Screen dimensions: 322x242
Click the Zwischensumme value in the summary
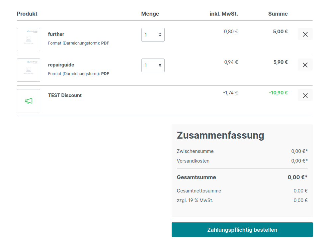pyautogui.click(x=299, y=151)
